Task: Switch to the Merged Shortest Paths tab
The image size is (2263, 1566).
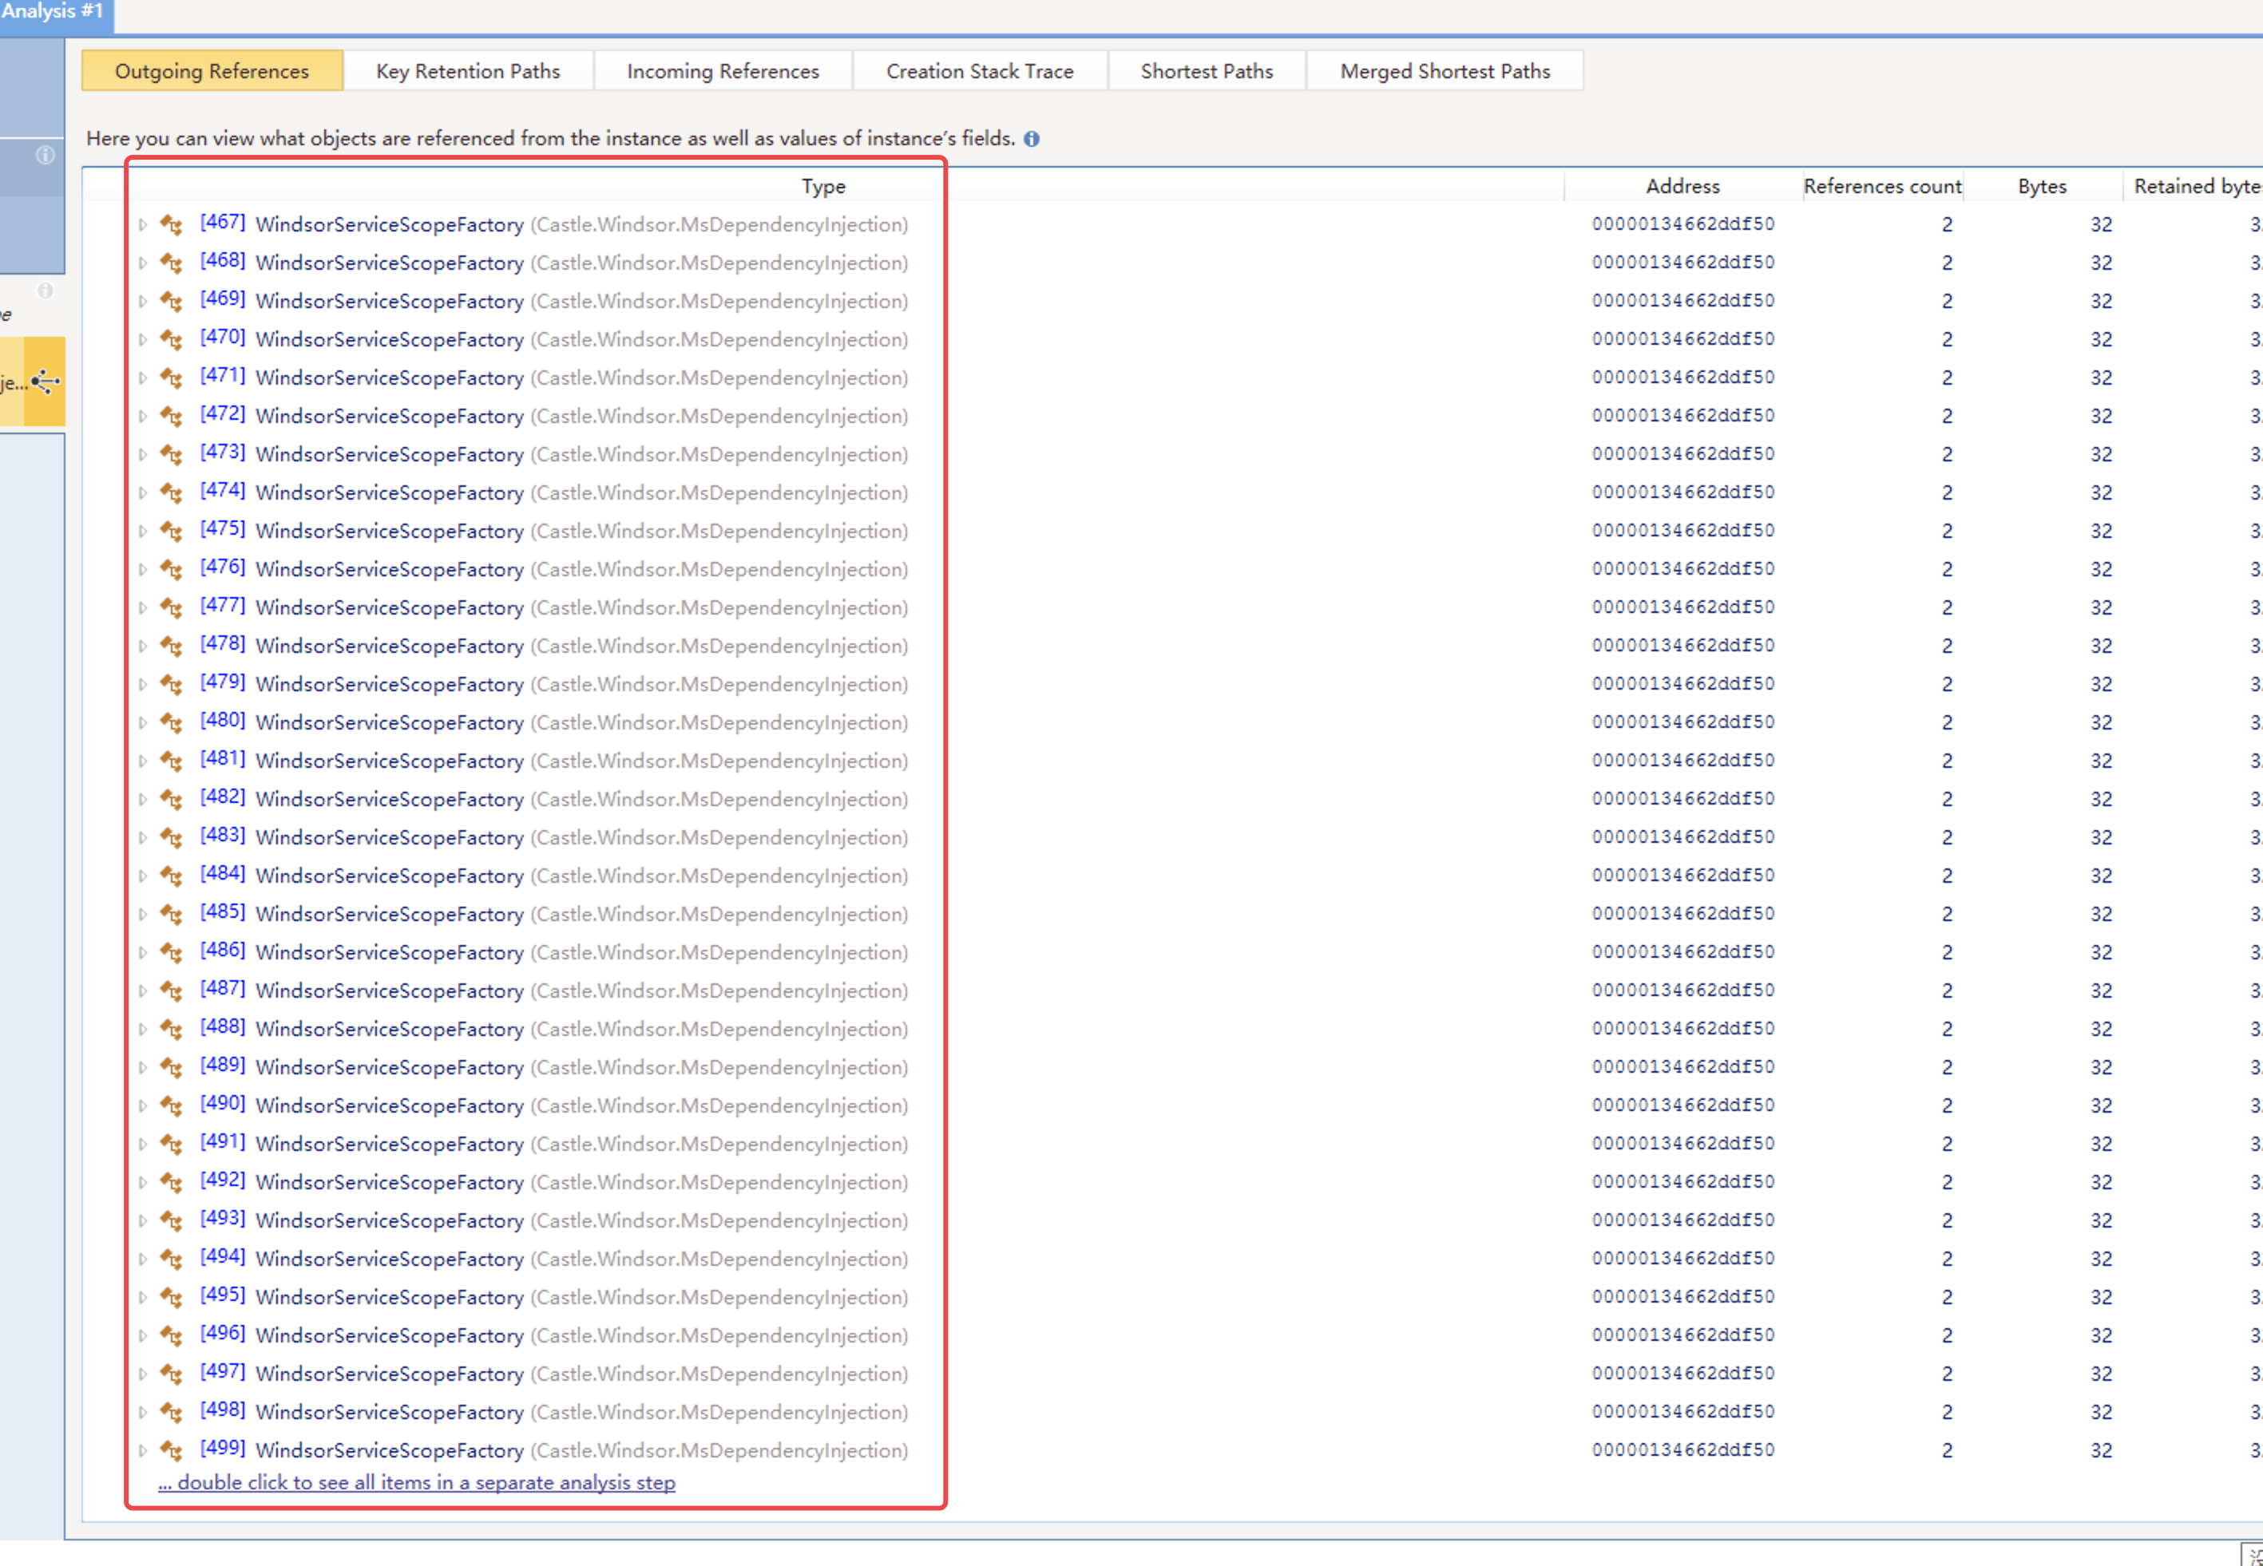Action: click(1445, 69)
